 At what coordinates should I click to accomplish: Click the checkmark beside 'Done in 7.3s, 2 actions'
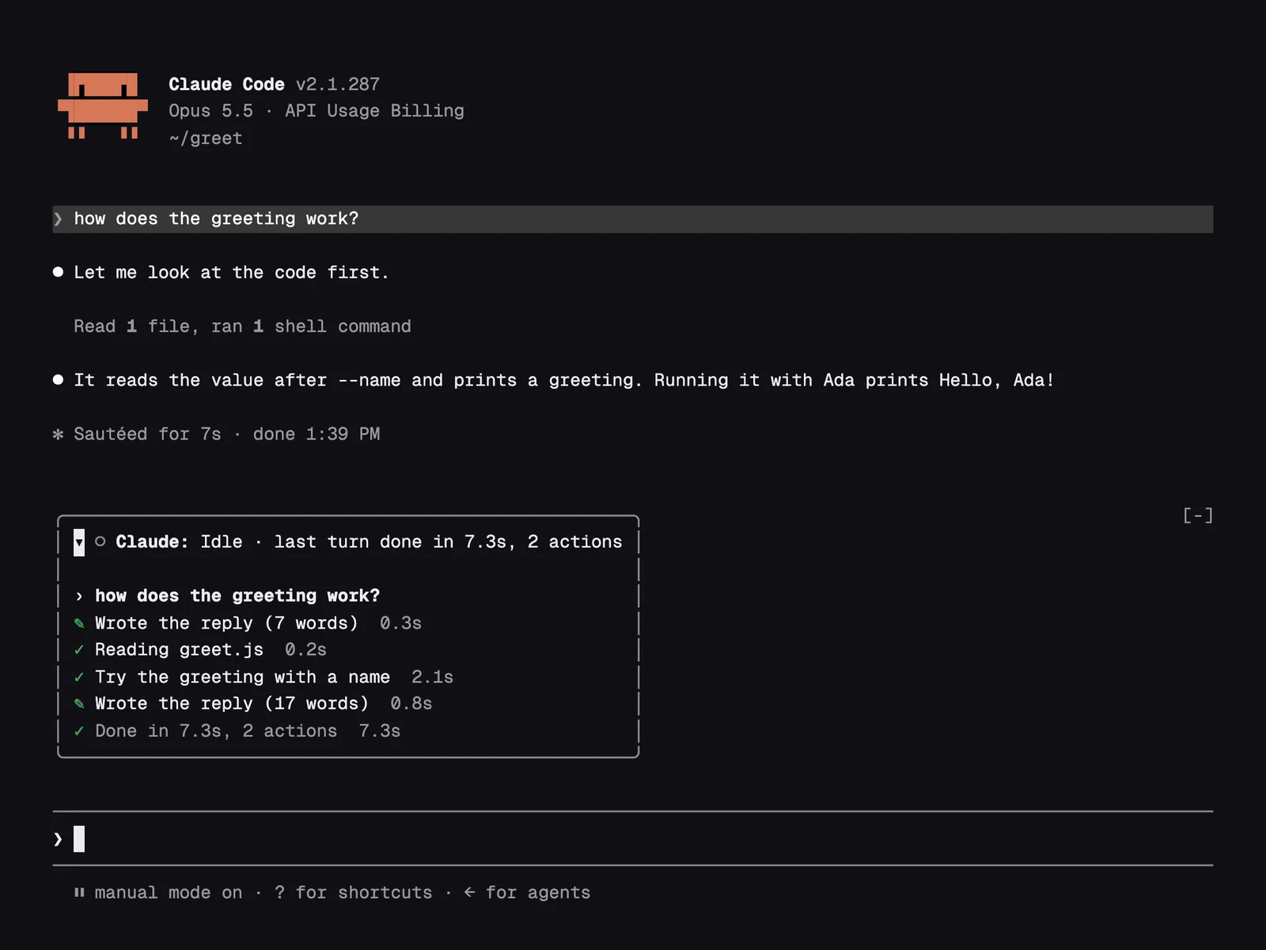click(79, 731)
